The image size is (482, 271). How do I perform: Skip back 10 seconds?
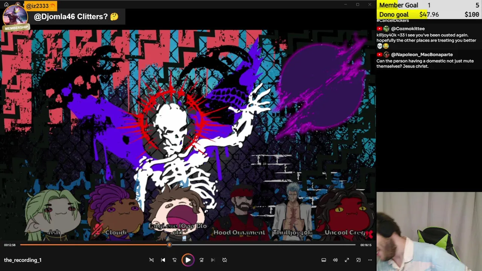174,260
